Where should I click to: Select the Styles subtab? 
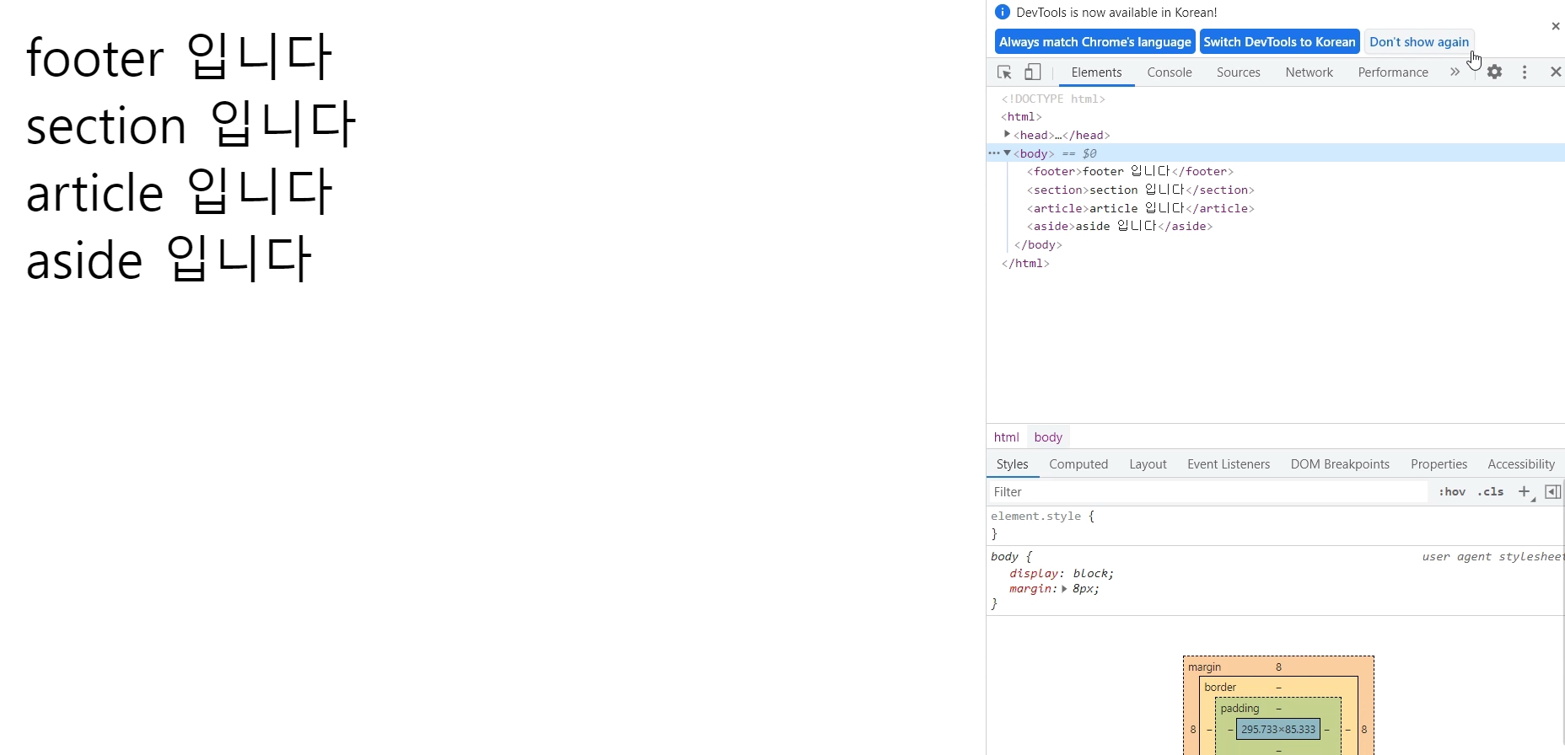pyautogui.click(x=1013, y=464)
